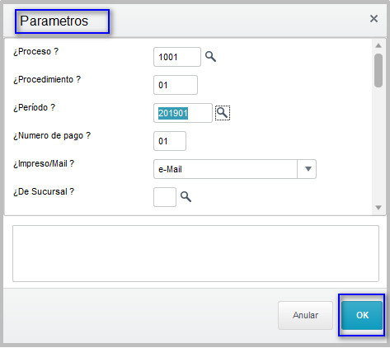
Task: Click the ¿Proceso ? label
Action: (x=36, y=51)
